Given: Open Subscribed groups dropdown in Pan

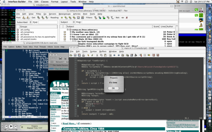Looking at the screenshot, I should tap(24, 22).
